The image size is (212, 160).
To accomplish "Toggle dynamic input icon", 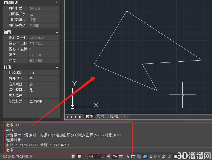I will point(115,157).
